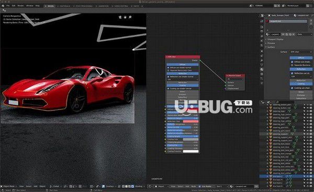The width and height of the screenshot is (314, 192).
Task: Click the material name field in properties
Action: tap(276, 34)
